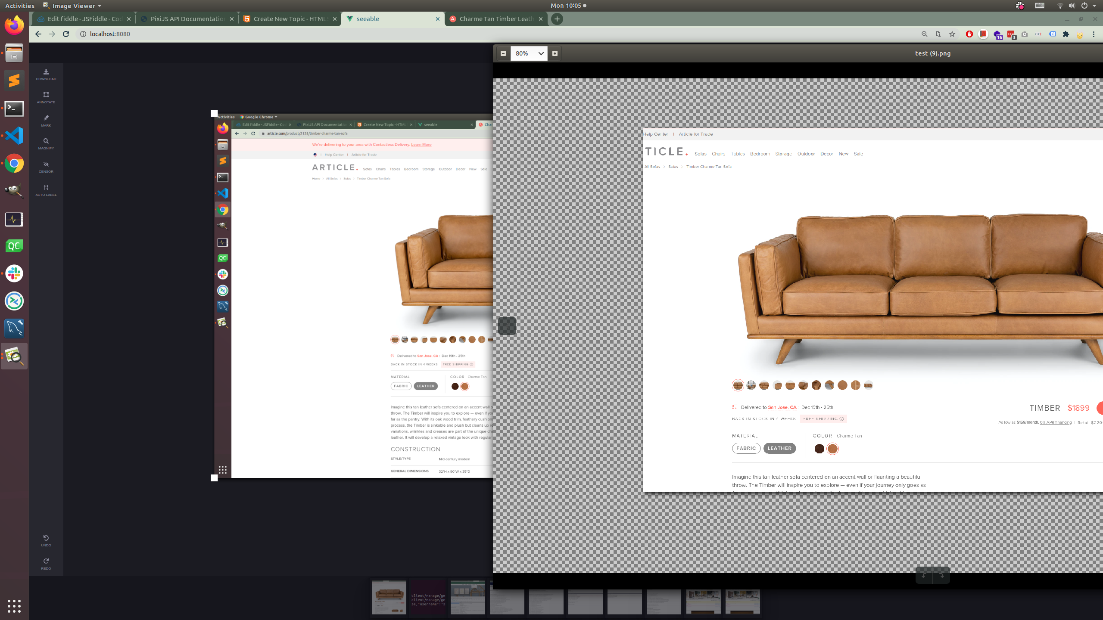Open MySQL Workbench from the dock
This screenshot has width=1103, height=620.
point(14,329)
